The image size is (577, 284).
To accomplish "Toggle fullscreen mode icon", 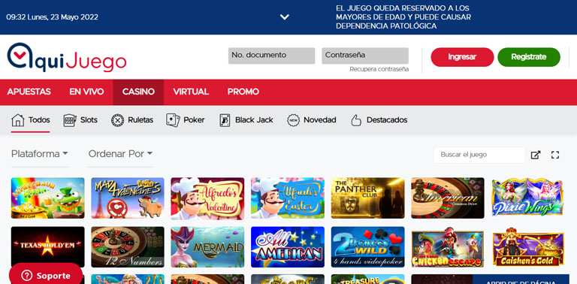I will (x=555, y=155).
